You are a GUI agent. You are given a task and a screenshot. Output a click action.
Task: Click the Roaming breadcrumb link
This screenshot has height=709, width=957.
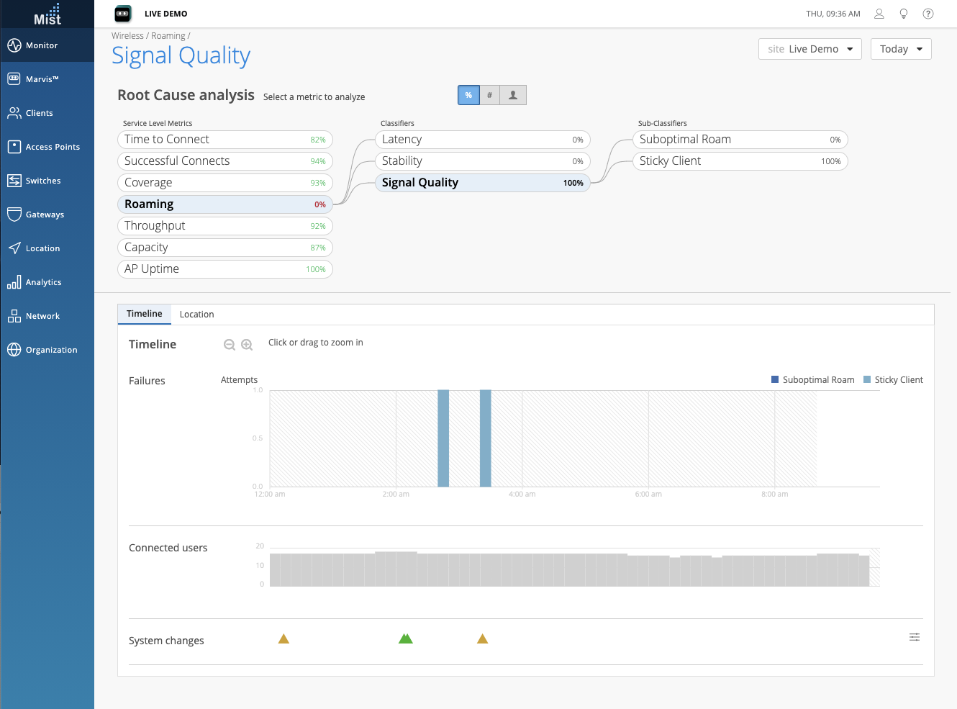click(x=168, y=36)
